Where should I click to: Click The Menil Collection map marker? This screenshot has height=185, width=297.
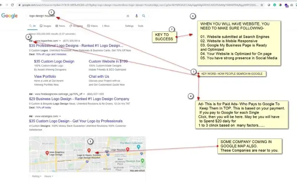coord(138,147)
